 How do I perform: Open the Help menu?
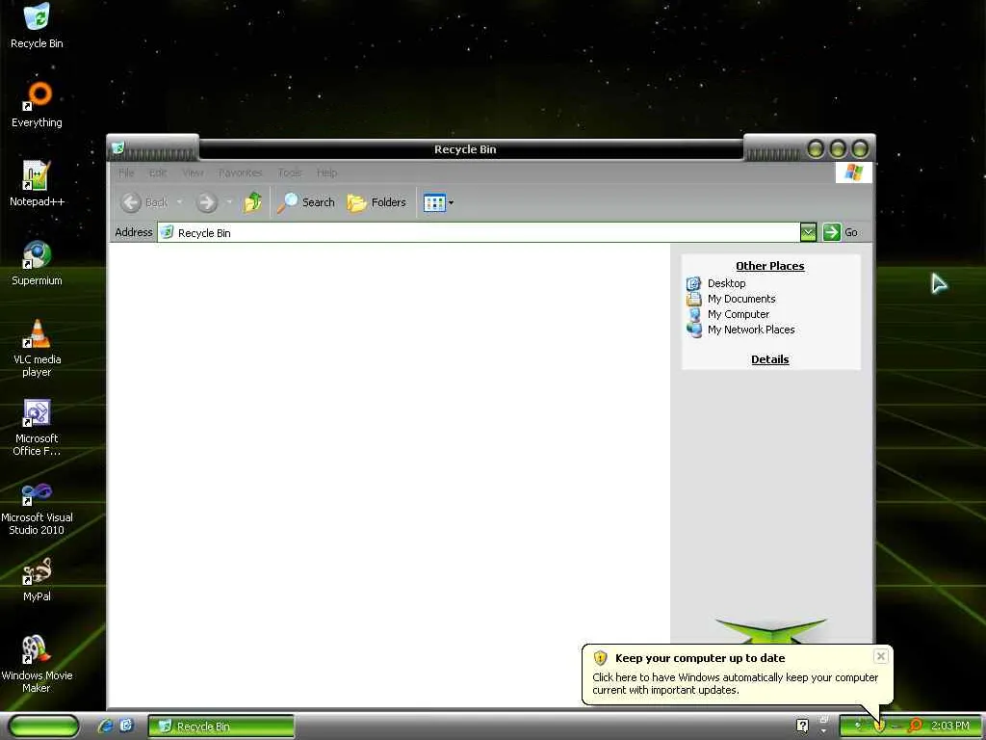point(326,172)
